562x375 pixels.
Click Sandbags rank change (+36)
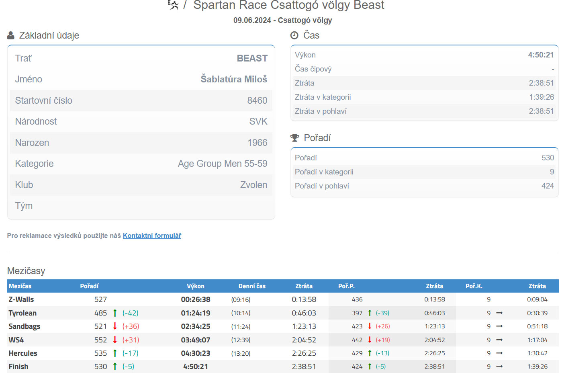click(x=131, y=326)
